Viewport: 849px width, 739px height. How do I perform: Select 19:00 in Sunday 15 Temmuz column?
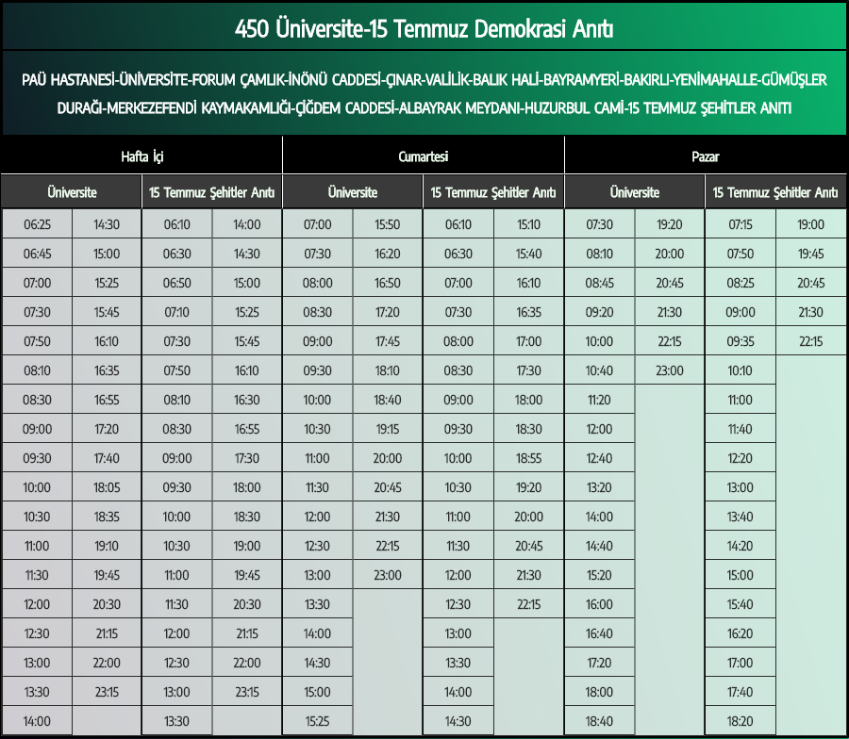tap(811, 224)
